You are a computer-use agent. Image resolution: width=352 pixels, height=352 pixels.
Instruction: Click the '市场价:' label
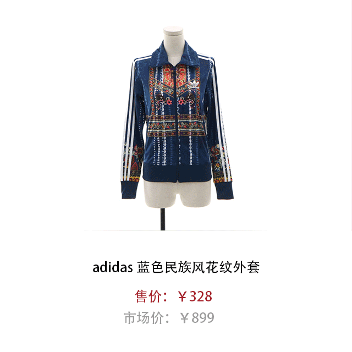(x=147, y=318)
